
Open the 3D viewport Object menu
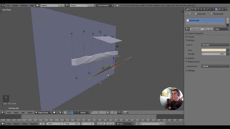30,113
